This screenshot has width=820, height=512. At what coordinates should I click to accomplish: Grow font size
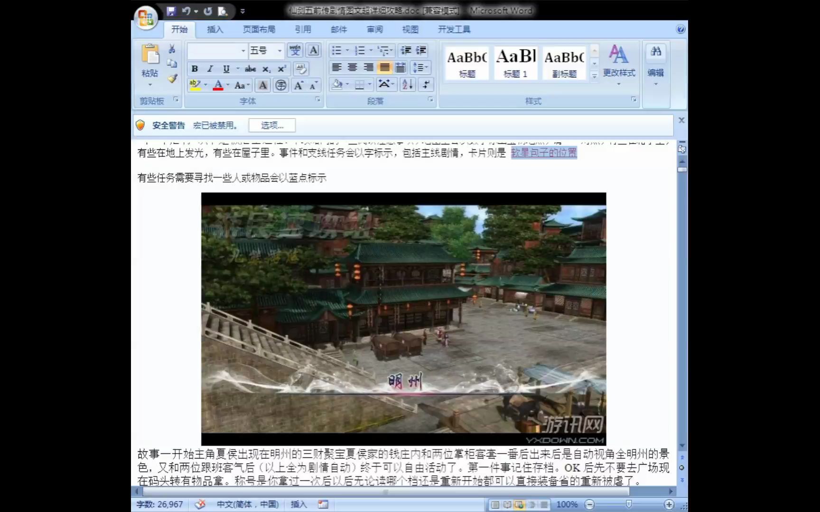click(298, 85)
